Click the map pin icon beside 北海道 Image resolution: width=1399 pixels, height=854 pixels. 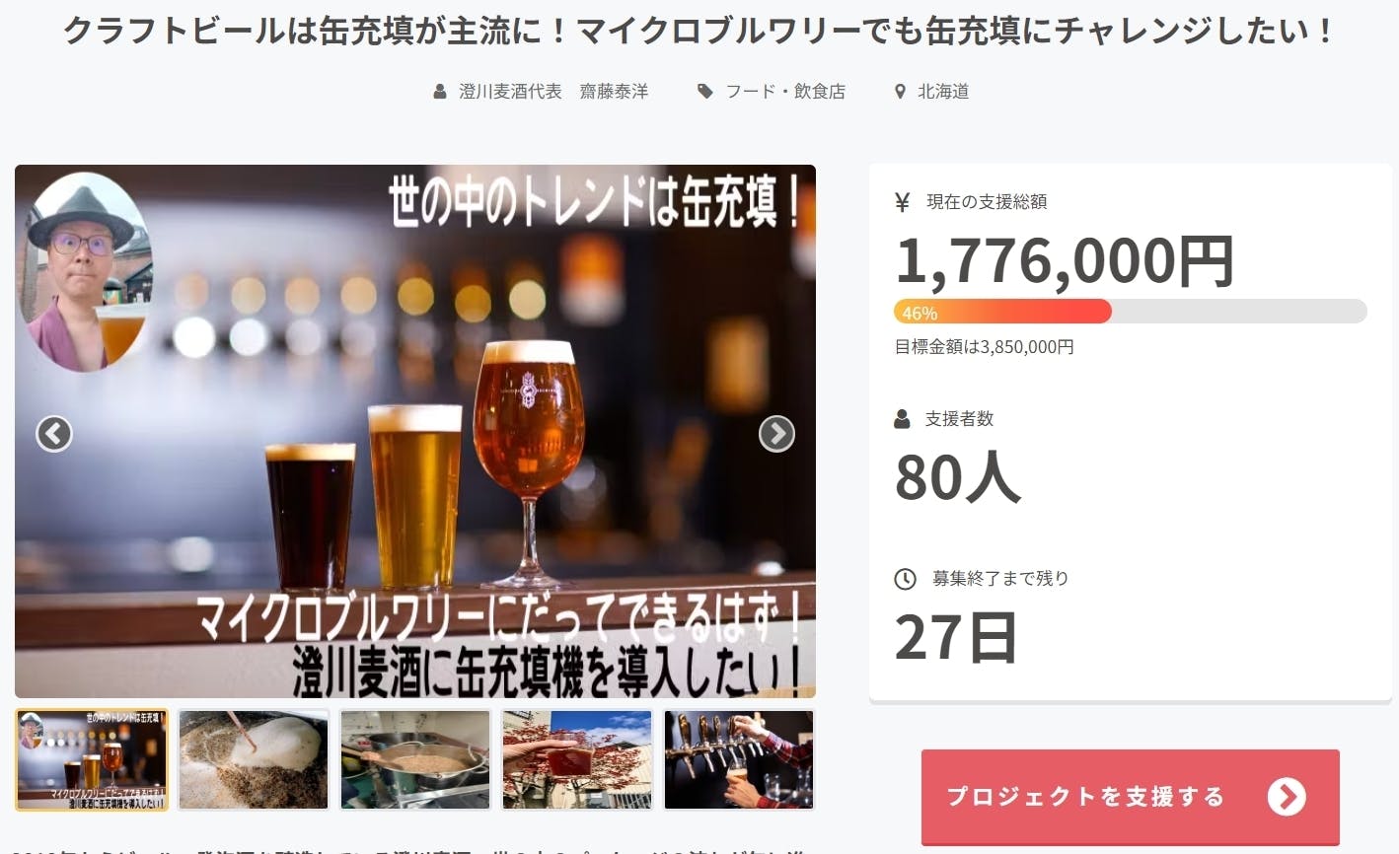pos(900,92)
